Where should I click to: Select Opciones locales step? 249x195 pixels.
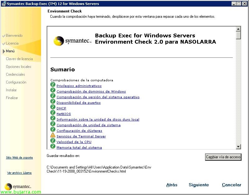pos(19,67)
